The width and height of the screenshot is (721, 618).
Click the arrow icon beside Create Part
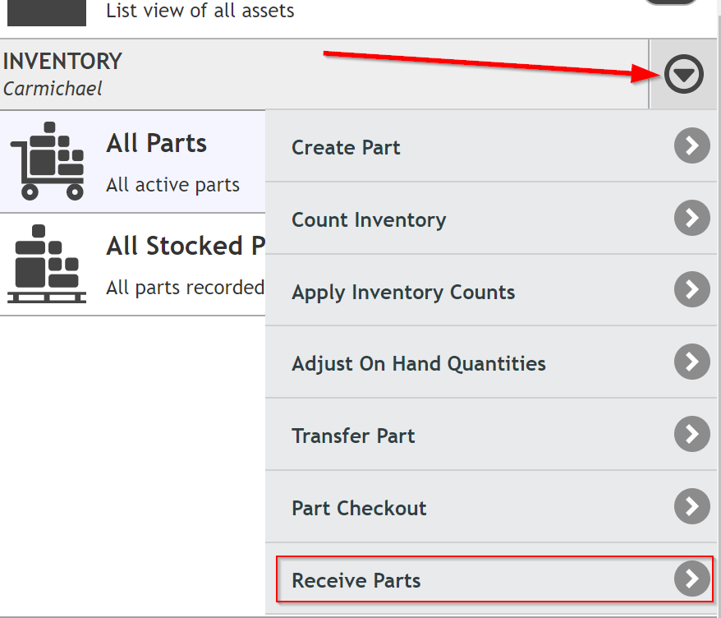692,146
